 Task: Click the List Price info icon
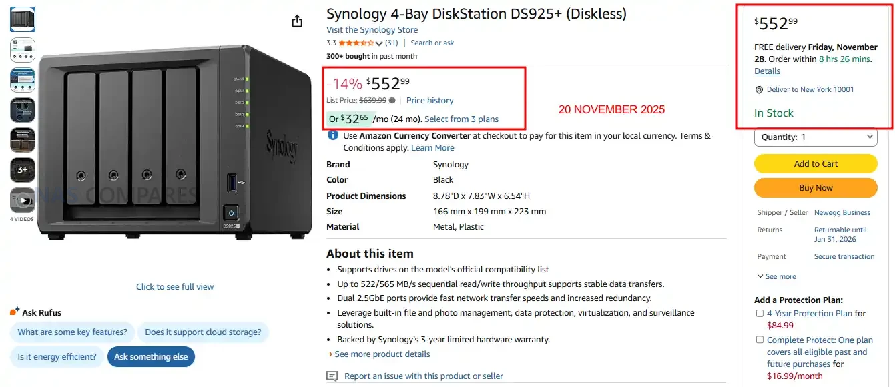pyautogui.click(x=392, y=101)
